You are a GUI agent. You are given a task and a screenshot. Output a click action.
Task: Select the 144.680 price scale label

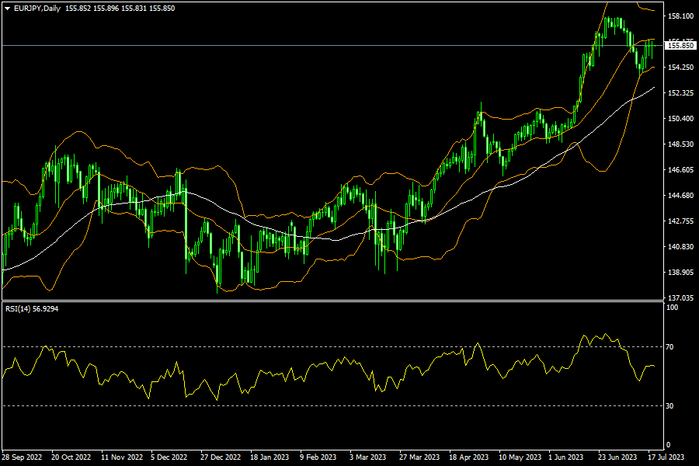coord(680,195)
